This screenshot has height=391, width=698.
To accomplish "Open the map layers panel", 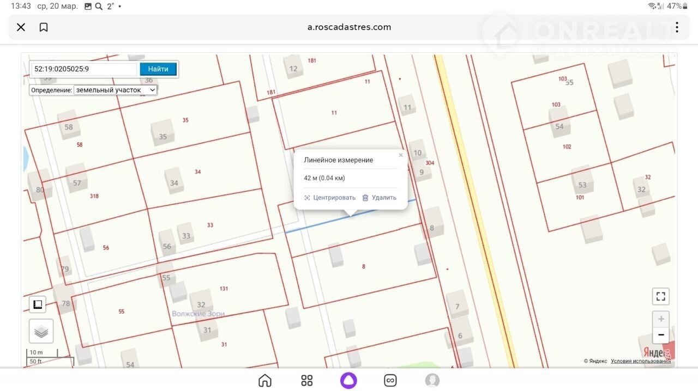I will [x=41, y=331].
